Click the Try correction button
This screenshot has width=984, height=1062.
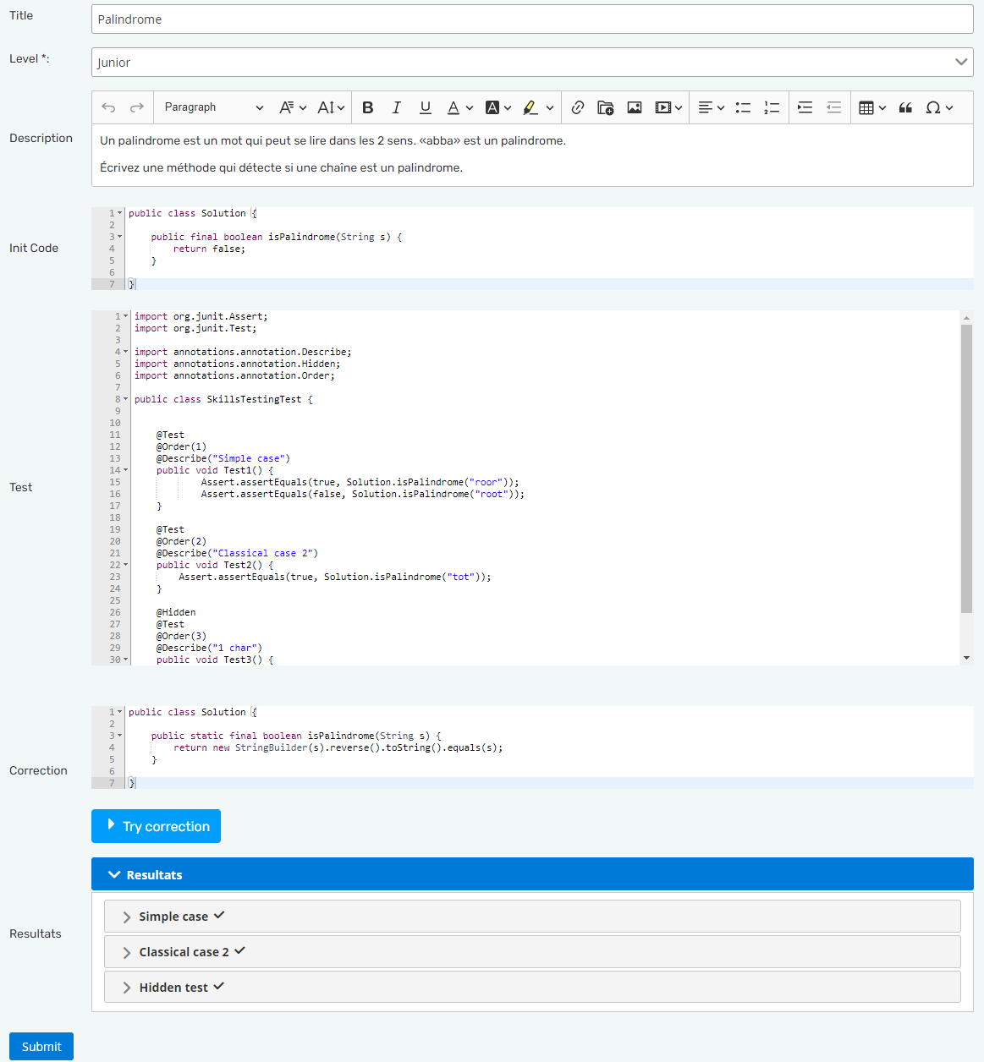tap(157, 826)
